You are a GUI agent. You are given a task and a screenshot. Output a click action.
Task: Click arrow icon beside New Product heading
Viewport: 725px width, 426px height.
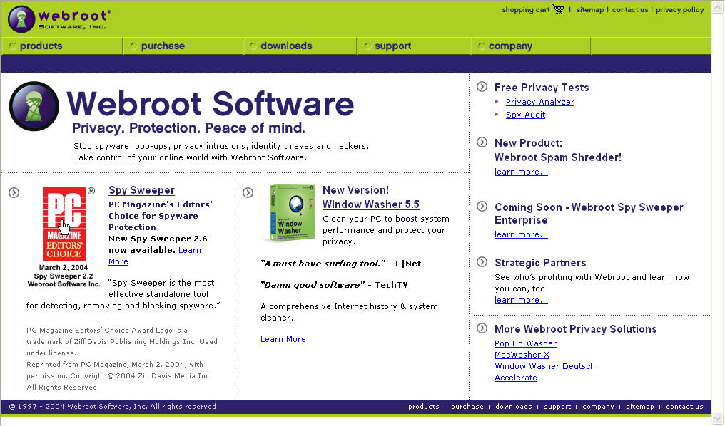point(482,142)
